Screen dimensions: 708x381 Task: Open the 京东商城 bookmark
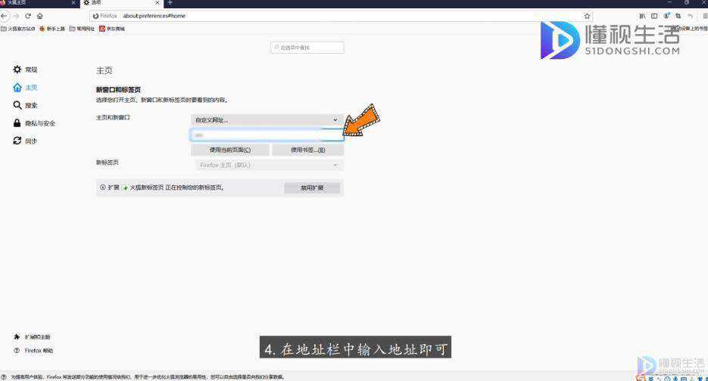tap(112, 29)
